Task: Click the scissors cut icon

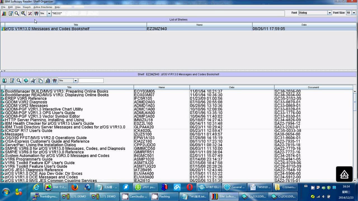Action: pyautogui.click(x=33, y=81)
